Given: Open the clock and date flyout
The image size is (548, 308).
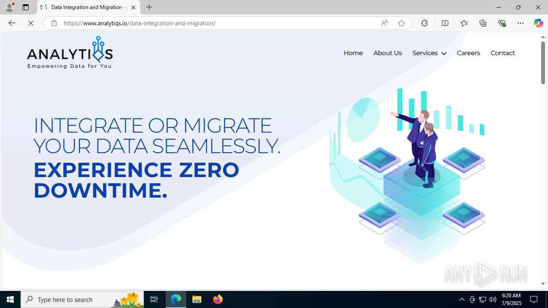Looking at the screenshot, I should click(x=511, y=299).
